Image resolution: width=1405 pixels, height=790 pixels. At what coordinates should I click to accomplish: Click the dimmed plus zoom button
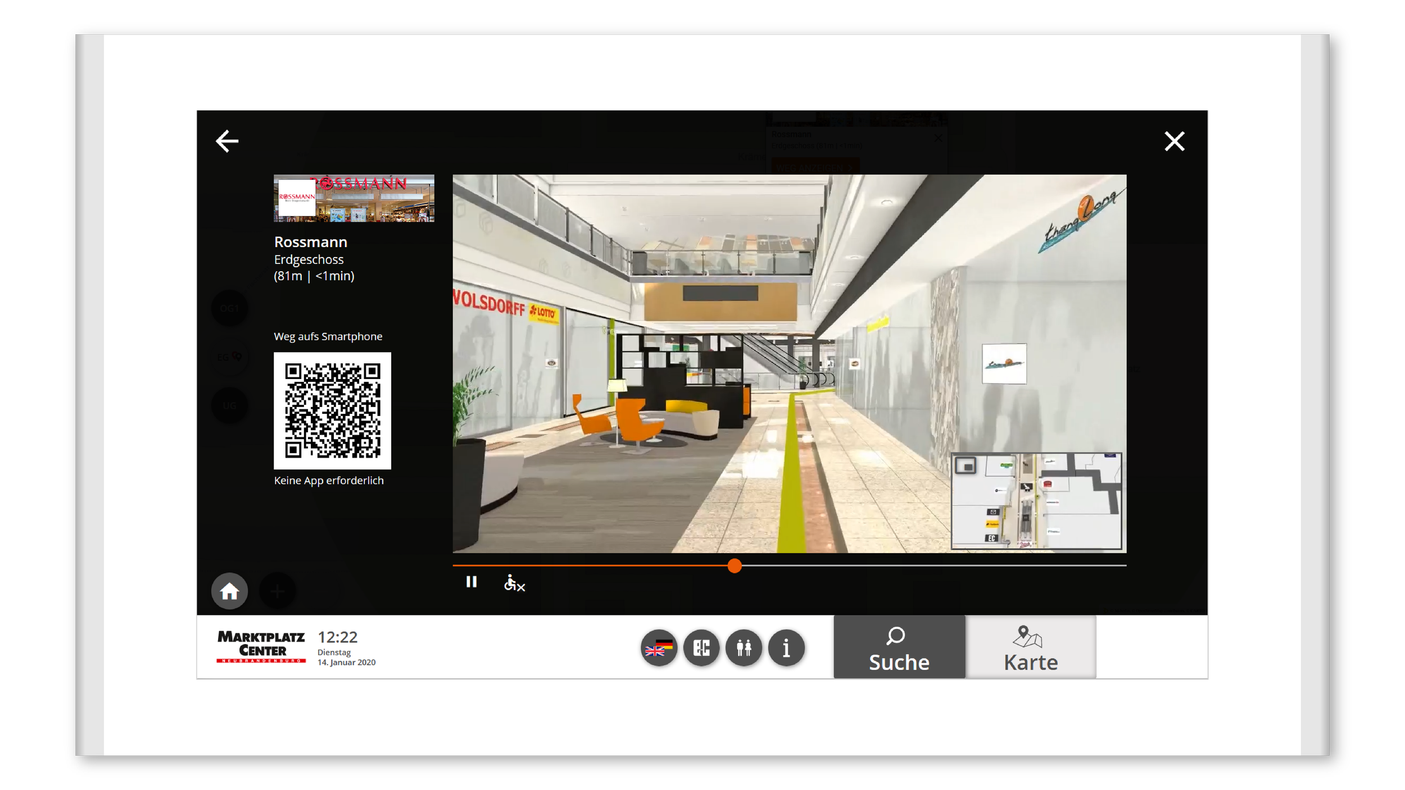point(277,591)
